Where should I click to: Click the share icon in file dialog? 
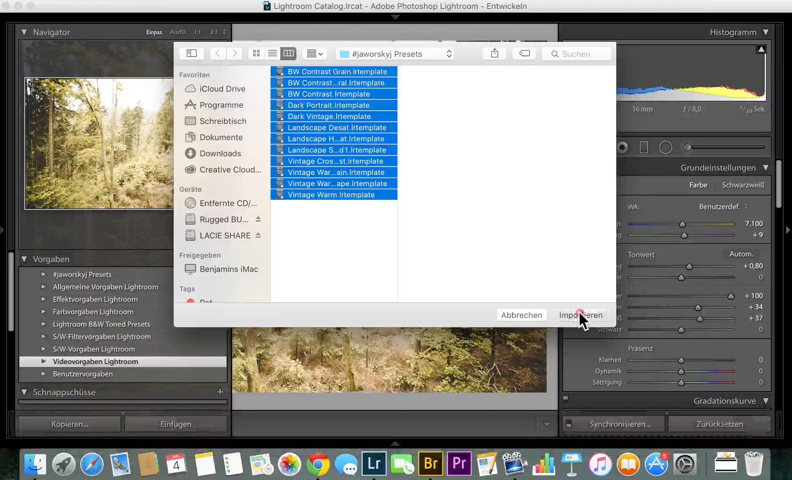494,53
